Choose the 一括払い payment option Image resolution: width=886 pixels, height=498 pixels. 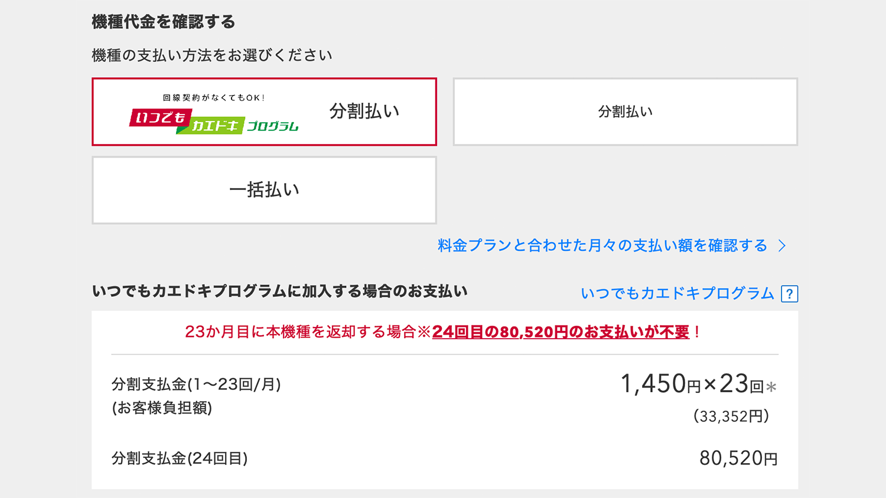[x=264, y=190]
